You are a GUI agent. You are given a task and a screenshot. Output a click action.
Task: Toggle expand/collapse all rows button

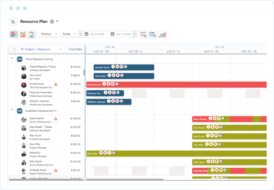(x=14, y=49)
